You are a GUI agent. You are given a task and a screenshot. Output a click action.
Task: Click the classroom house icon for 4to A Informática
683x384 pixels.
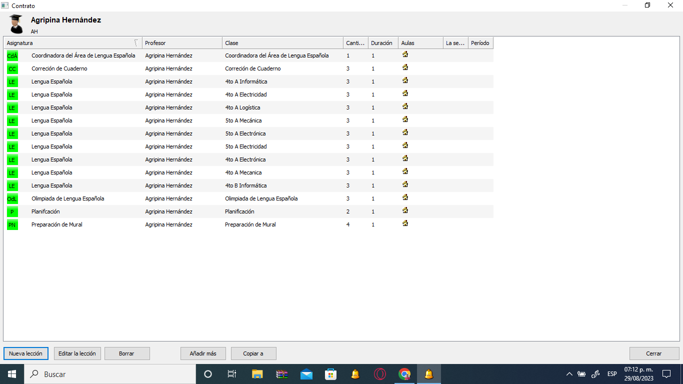pos(405,80)
